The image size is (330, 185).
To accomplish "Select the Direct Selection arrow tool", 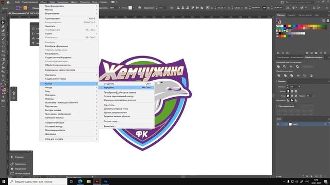I will click(x=3, y=23).
